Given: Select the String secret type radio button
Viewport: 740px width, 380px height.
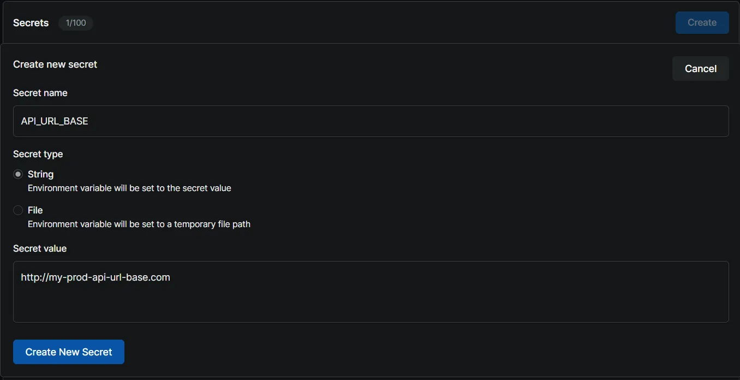Looking at the screenshot, I should 18,174.
